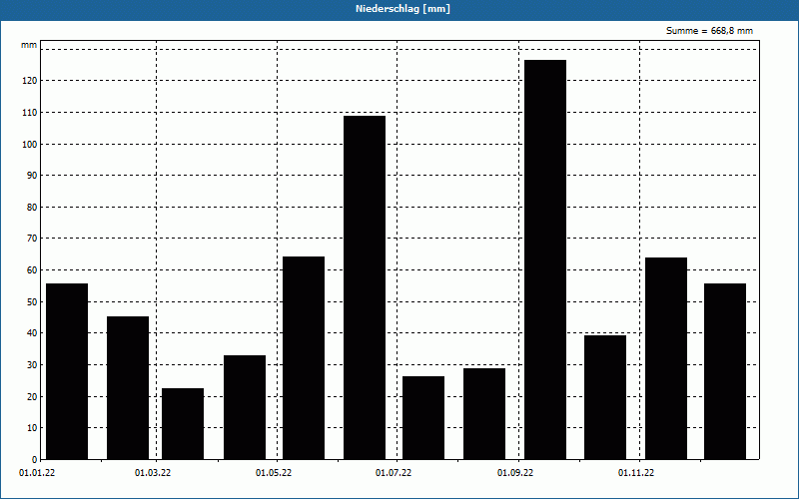
Task: Click the tallest bar, September at 126 mm
Action: pos(545,259)
